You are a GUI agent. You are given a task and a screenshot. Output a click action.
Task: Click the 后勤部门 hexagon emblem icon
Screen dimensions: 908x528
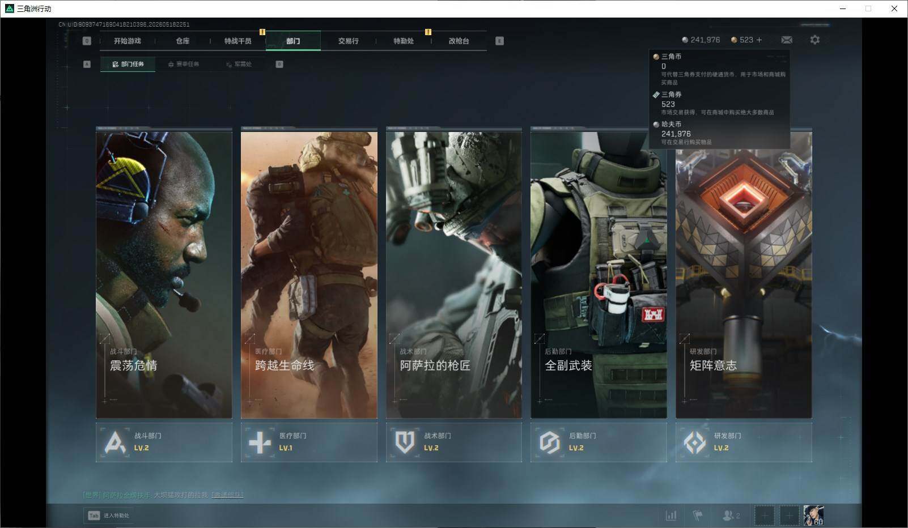point(549,442)
